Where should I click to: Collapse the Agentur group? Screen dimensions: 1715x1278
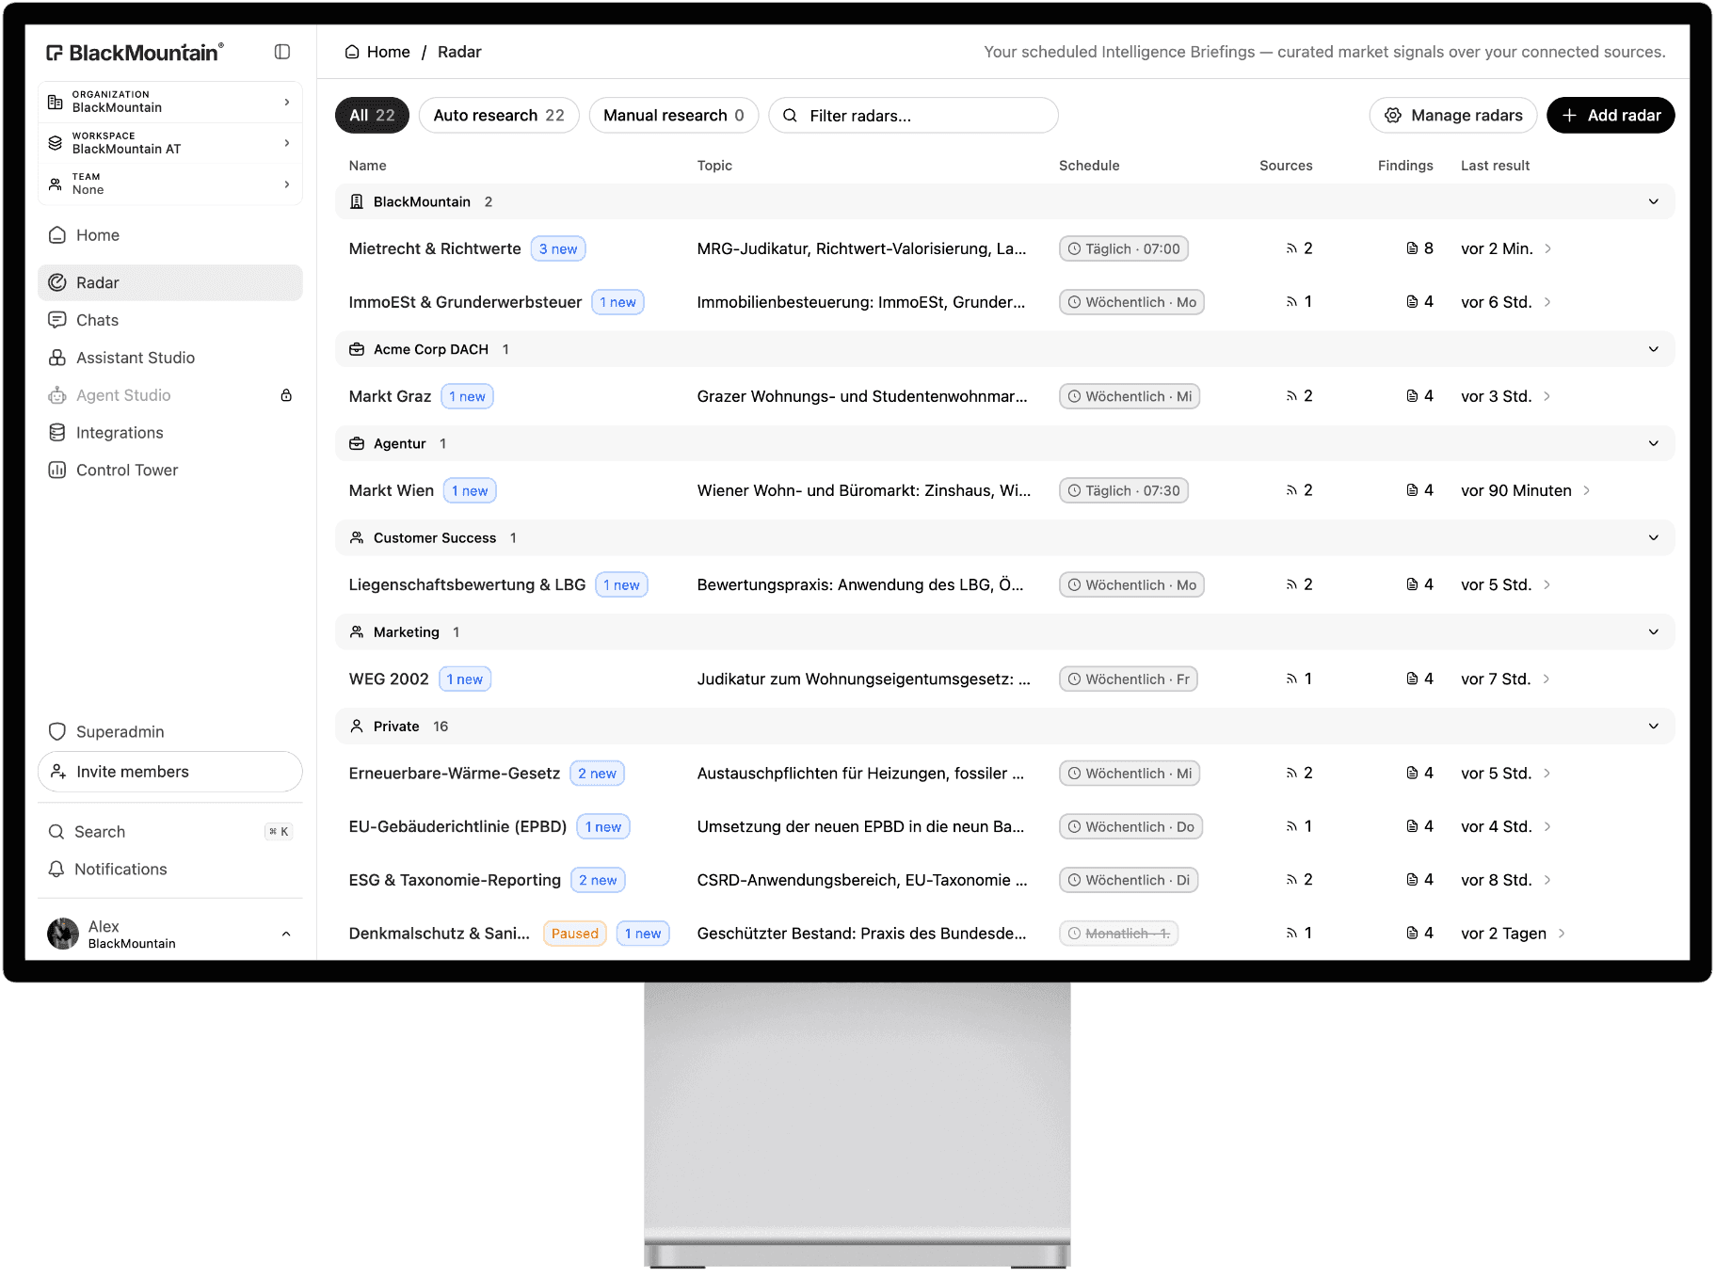pyautogui.click(x=1654, y=443)
